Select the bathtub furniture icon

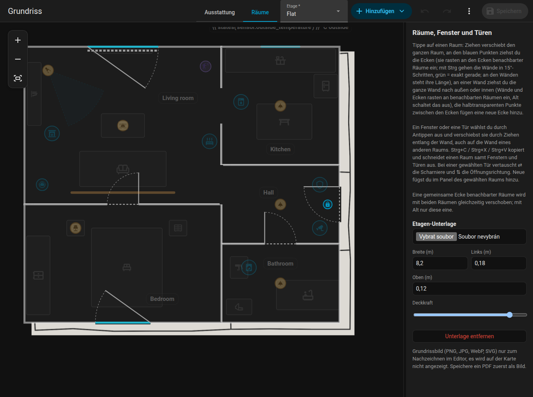point(308,295)
